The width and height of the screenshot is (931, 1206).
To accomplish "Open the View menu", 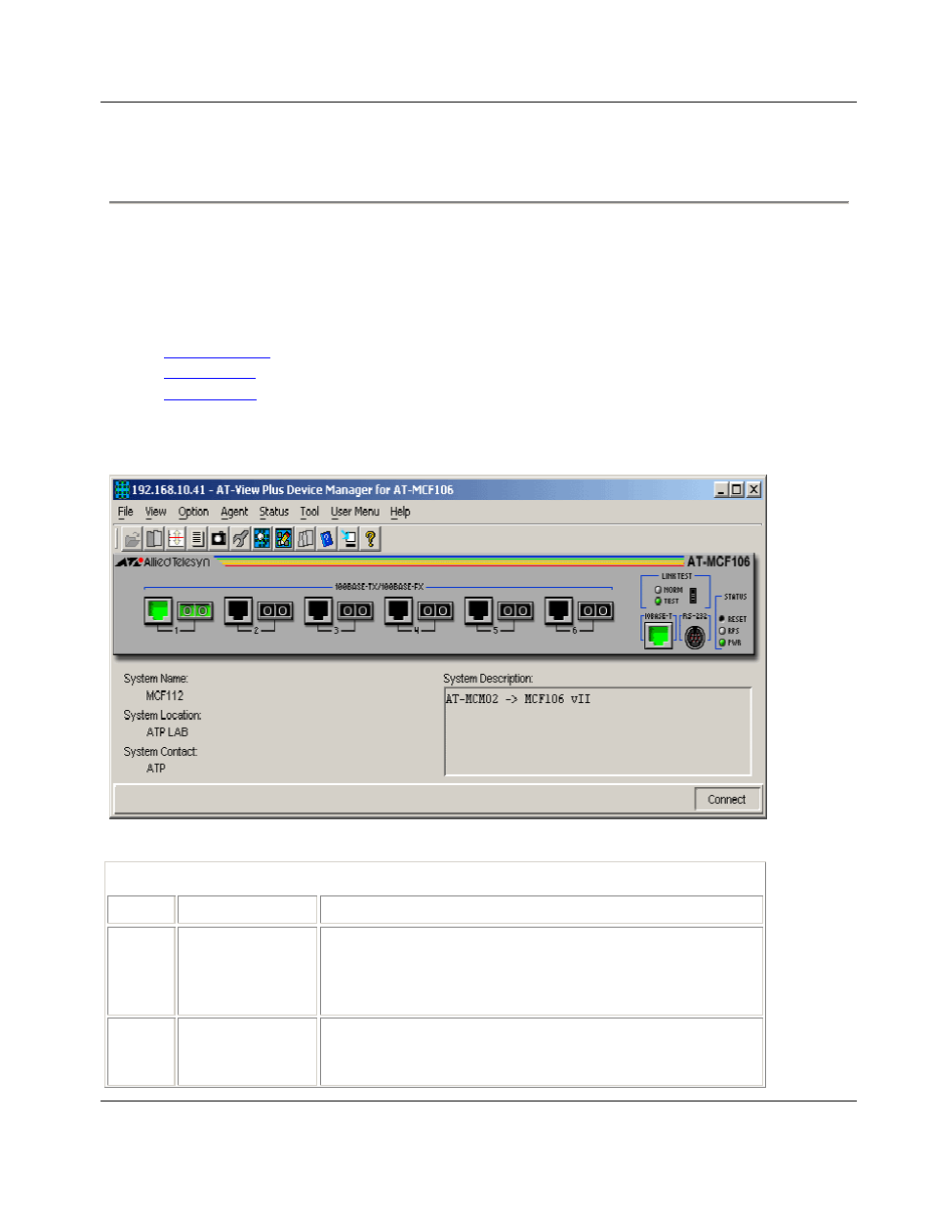I will pyautogui.click(x=156, y=512).
